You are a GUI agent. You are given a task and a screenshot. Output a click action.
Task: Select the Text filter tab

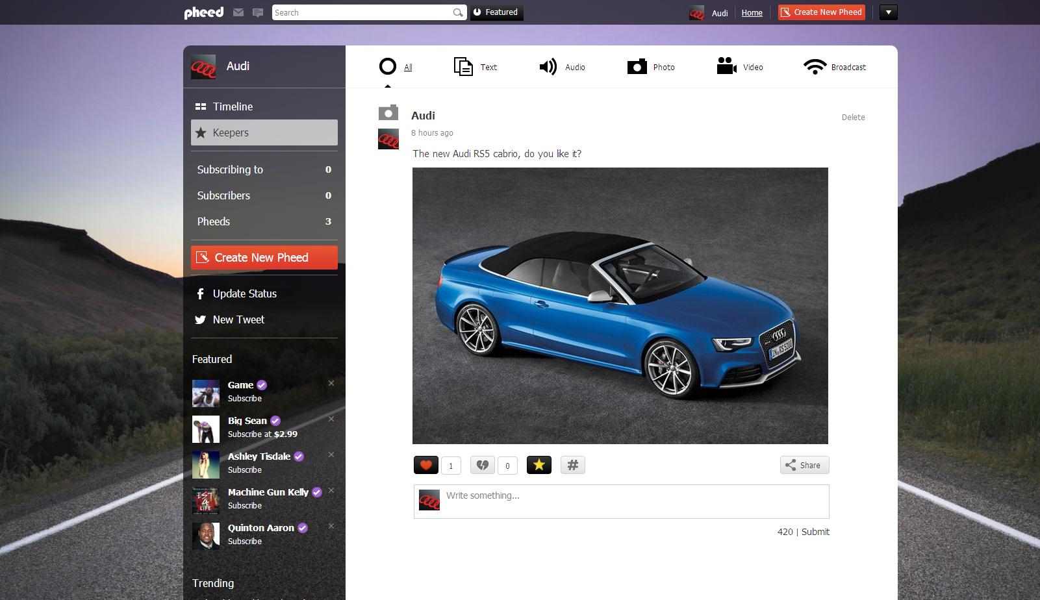pyautogui.click(x=476, y=67)
